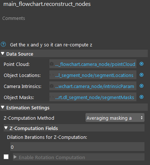Click angle brackets icon in Object Masks field

point(52,97)
